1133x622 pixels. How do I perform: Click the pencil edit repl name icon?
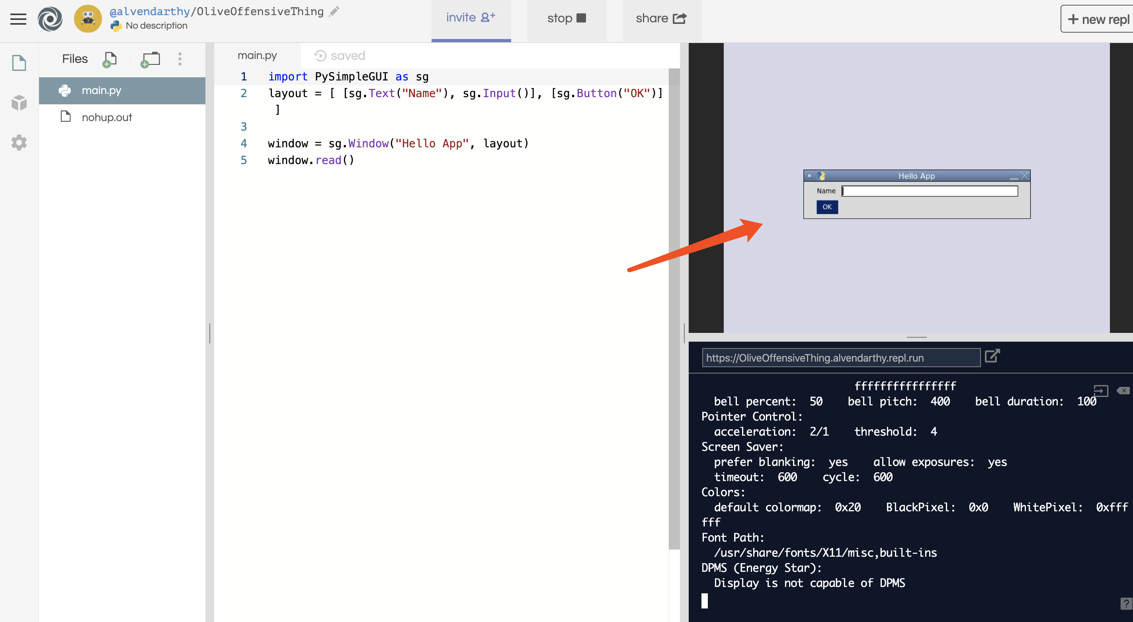point(334,12)
